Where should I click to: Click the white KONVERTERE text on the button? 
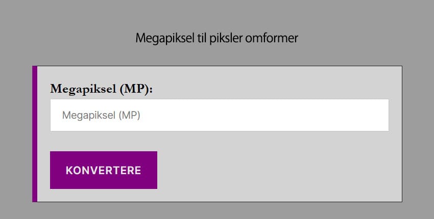tap(104, 171)
